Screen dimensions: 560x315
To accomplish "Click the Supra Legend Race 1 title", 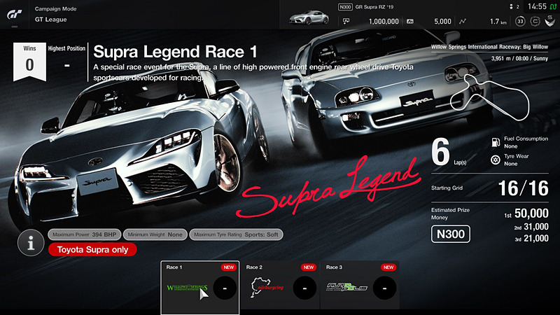I will 175,52.
